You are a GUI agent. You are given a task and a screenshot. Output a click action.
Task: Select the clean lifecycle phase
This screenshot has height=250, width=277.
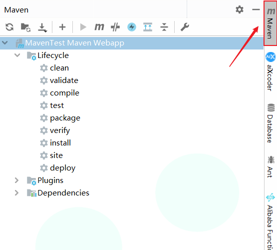(132, 68)
